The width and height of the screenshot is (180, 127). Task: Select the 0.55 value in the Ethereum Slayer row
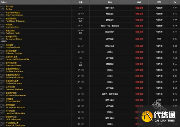tap(175, 64)
